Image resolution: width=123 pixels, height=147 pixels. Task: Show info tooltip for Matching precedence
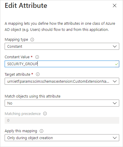(x=45, y=114)
